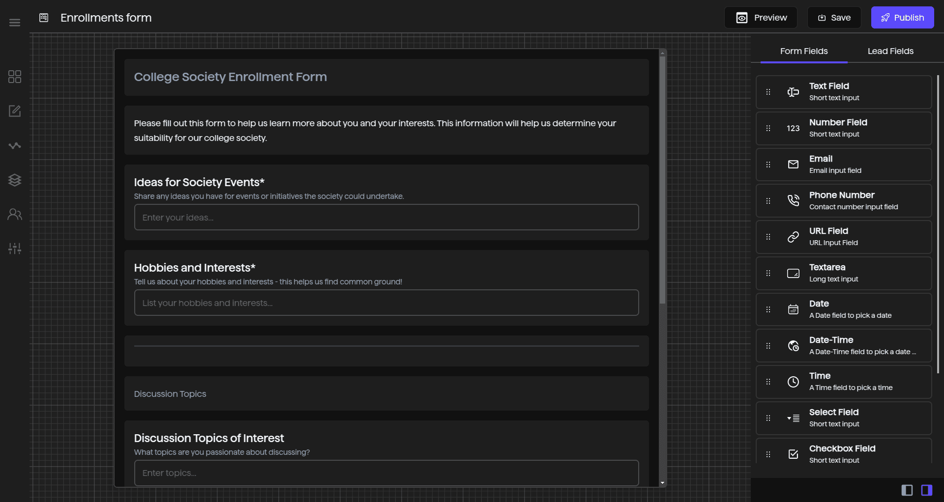
Task: Switch to the Lead Fields tab
Action: point(890,51)
